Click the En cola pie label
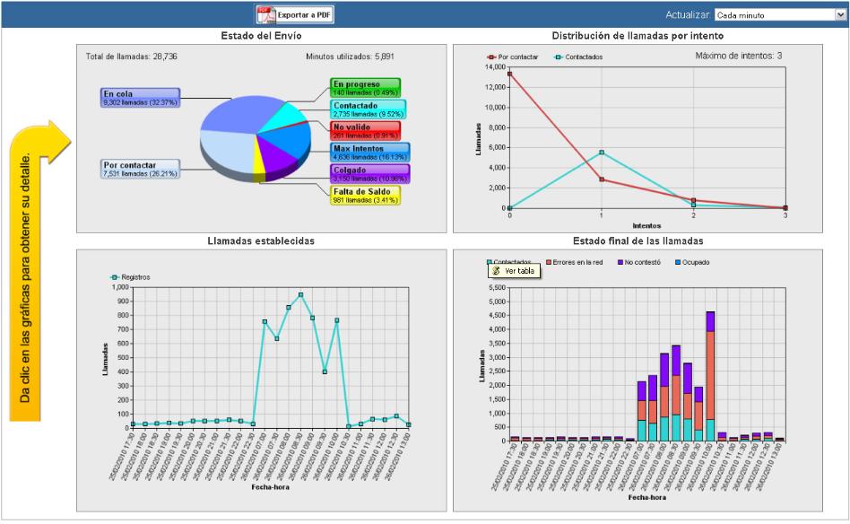This screenshot has height=524, width=850. [x=140, y=98]
